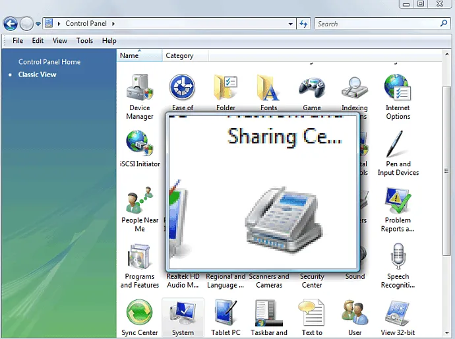Click the Security Center label
Screen dimensions: 455x339
[x=312, y=281]
